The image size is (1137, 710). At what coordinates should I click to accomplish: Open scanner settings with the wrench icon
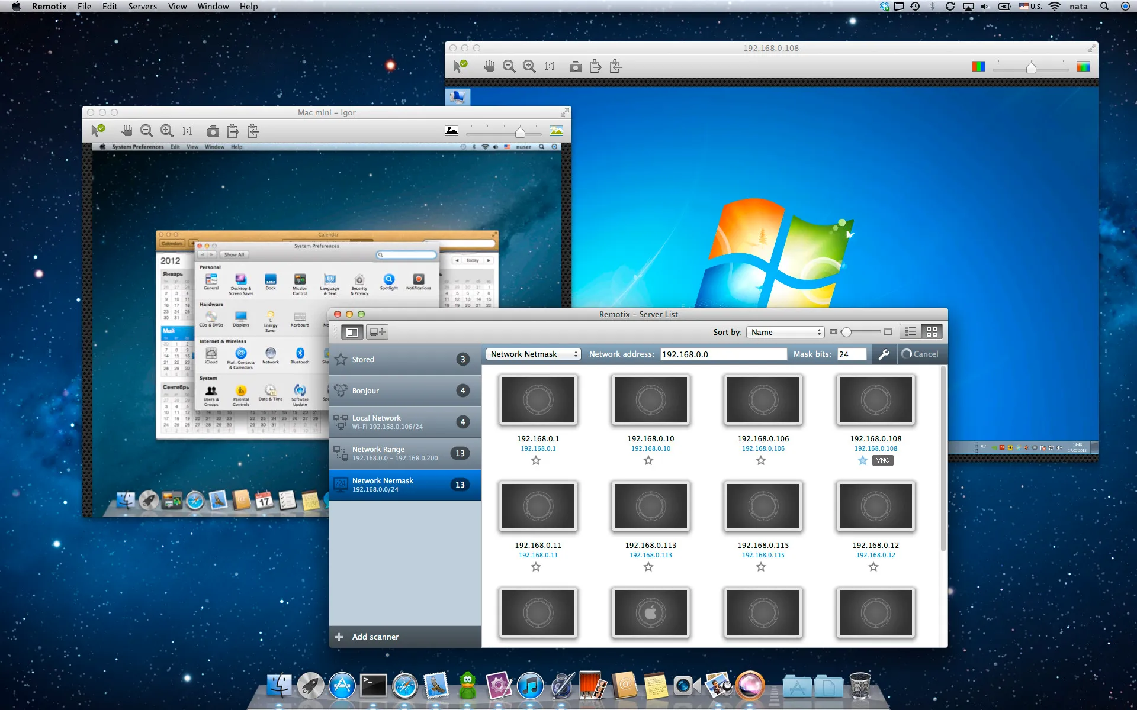click(884, 354)
